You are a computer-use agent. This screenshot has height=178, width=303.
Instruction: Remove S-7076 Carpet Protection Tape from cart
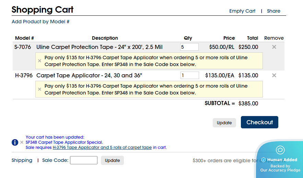274,47
